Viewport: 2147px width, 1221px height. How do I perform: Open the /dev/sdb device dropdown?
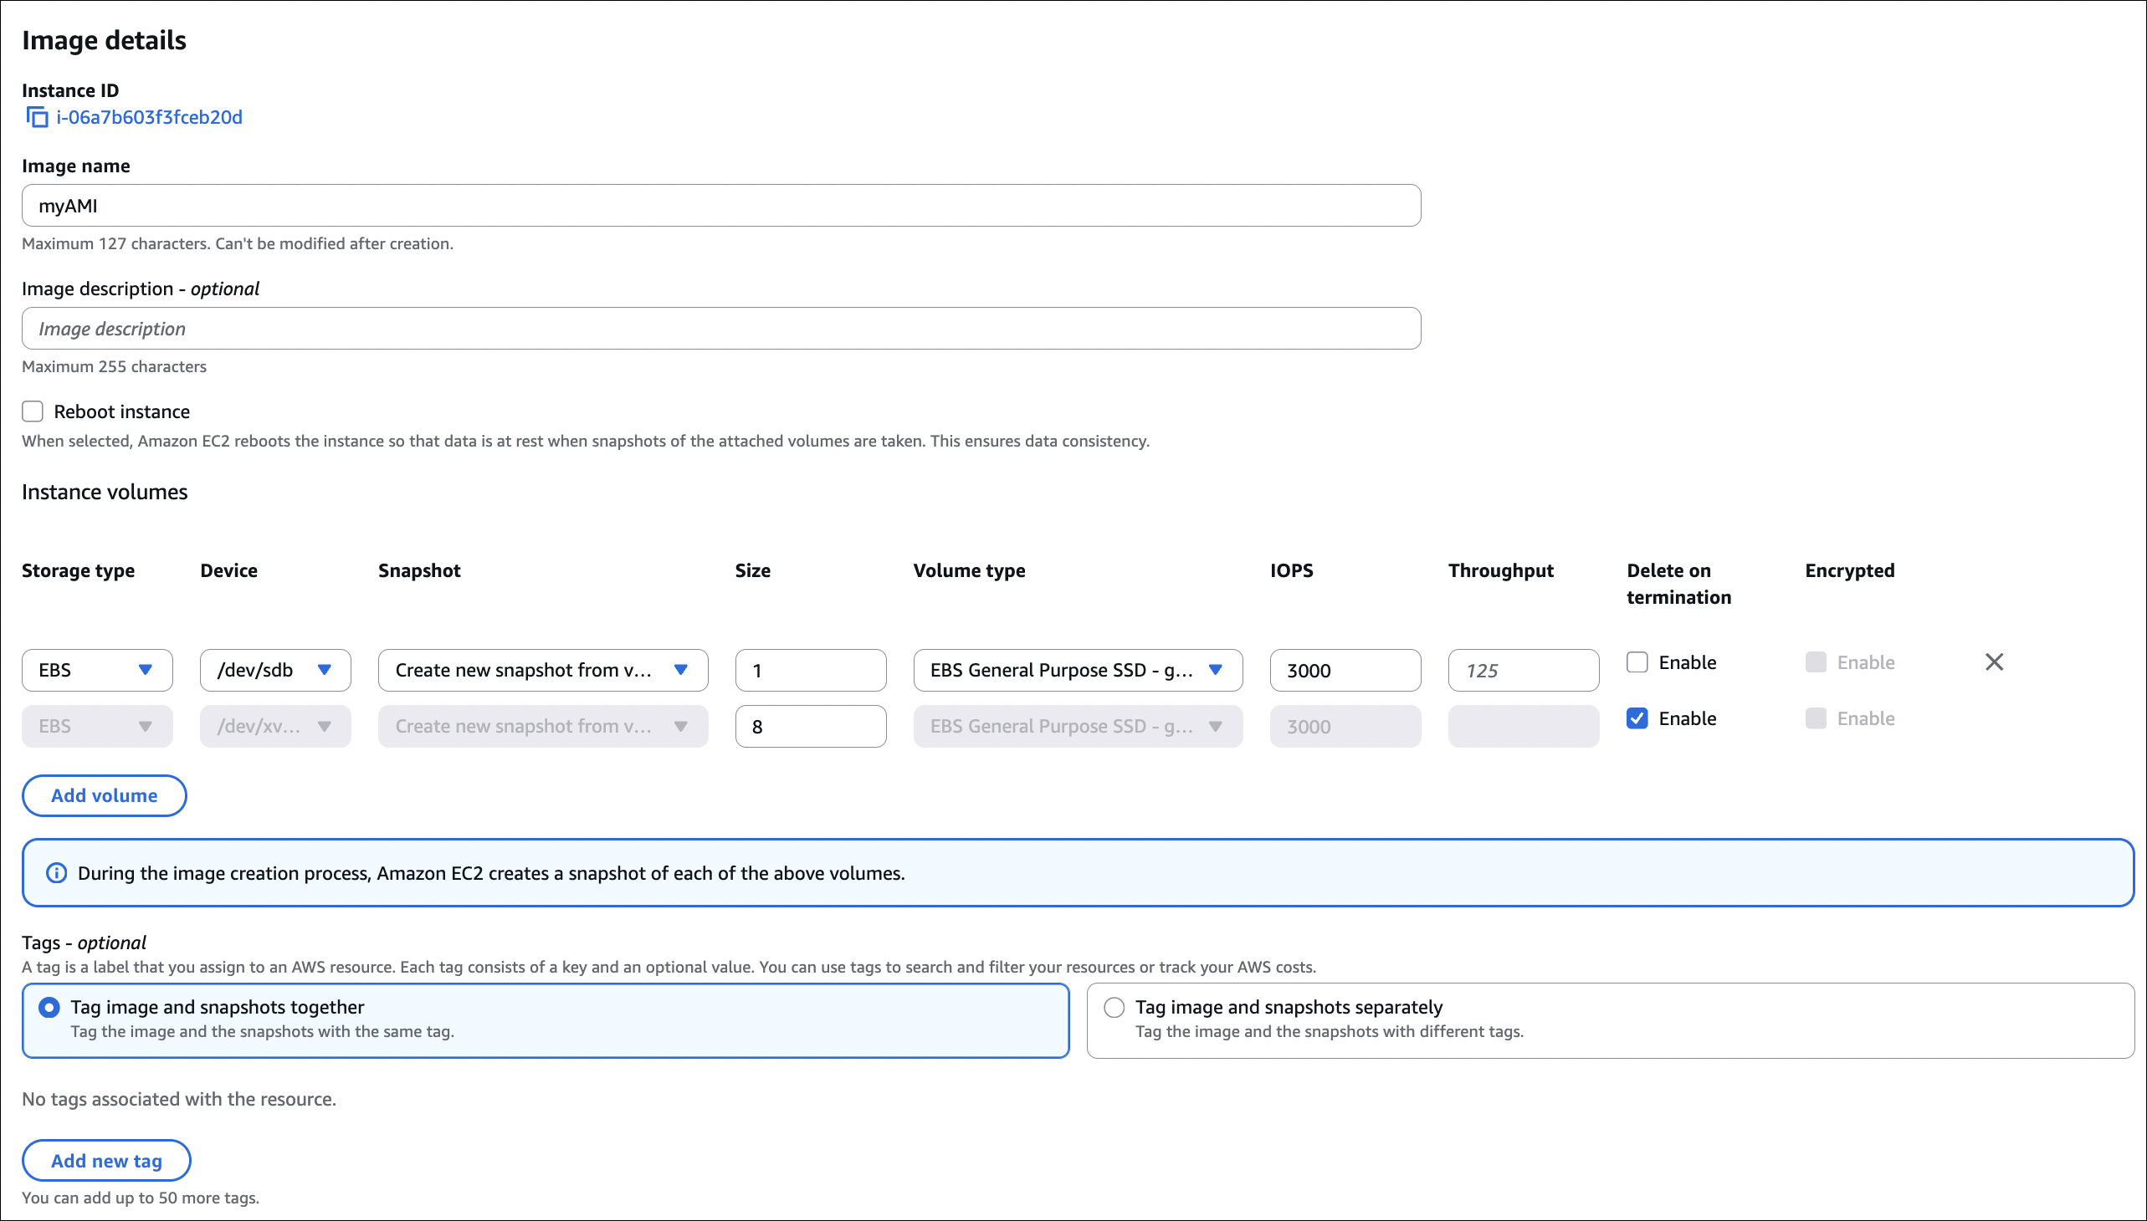[275, 670]
